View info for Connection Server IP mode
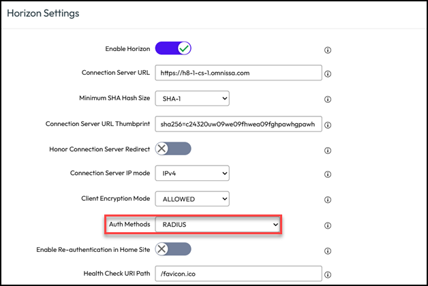Screen dimensions: 428x286 tap(328, 174)
